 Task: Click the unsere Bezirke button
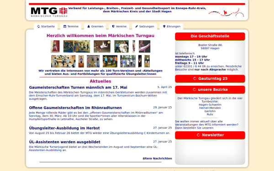click(x=210, y=89)
